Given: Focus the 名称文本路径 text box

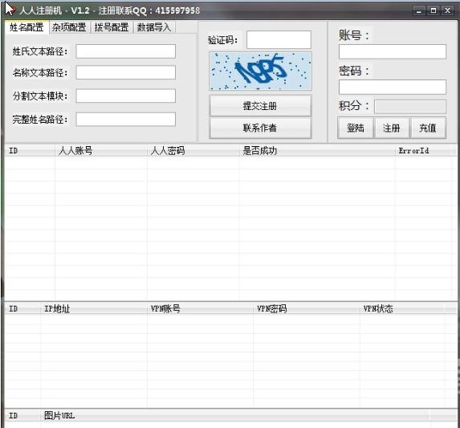Looking at the screenshot, I should pyautogui.click(x=125, y=72).
